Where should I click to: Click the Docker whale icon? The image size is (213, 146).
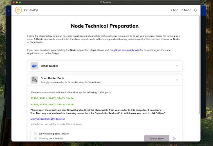coord(34,66)
